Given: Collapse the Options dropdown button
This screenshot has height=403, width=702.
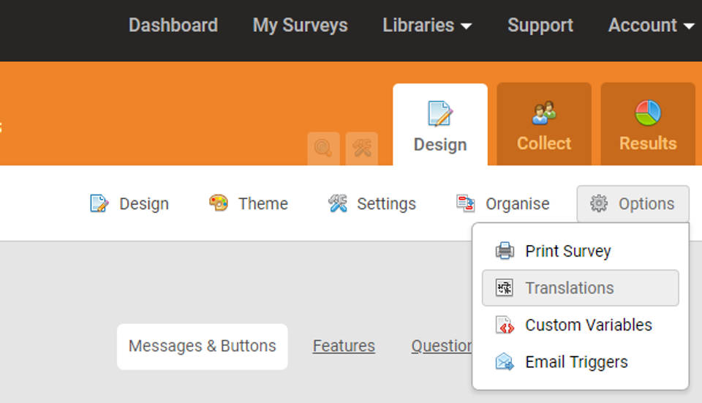Looking at the screenshot, I should click(x=633, y=204).
